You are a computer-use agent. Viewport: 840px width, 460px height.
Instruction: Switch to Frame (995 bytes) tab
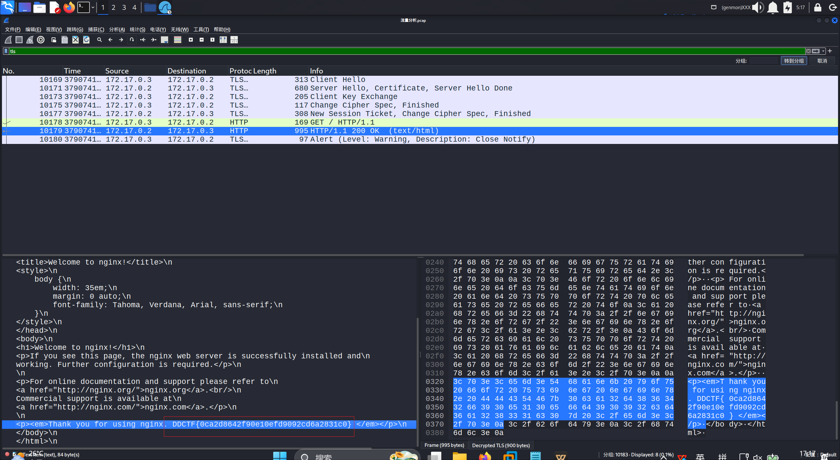(444, 445)
